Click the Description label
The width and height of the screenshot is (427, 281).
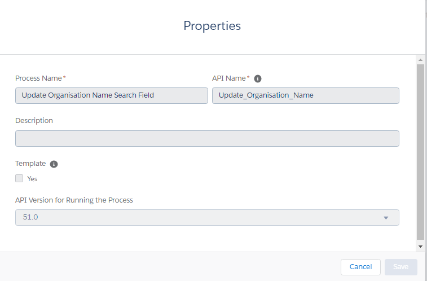[x=34, y=121]
